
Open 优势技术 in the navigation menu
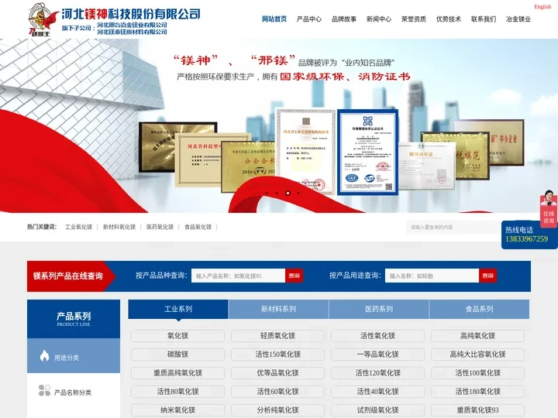[x=449, y=19]
